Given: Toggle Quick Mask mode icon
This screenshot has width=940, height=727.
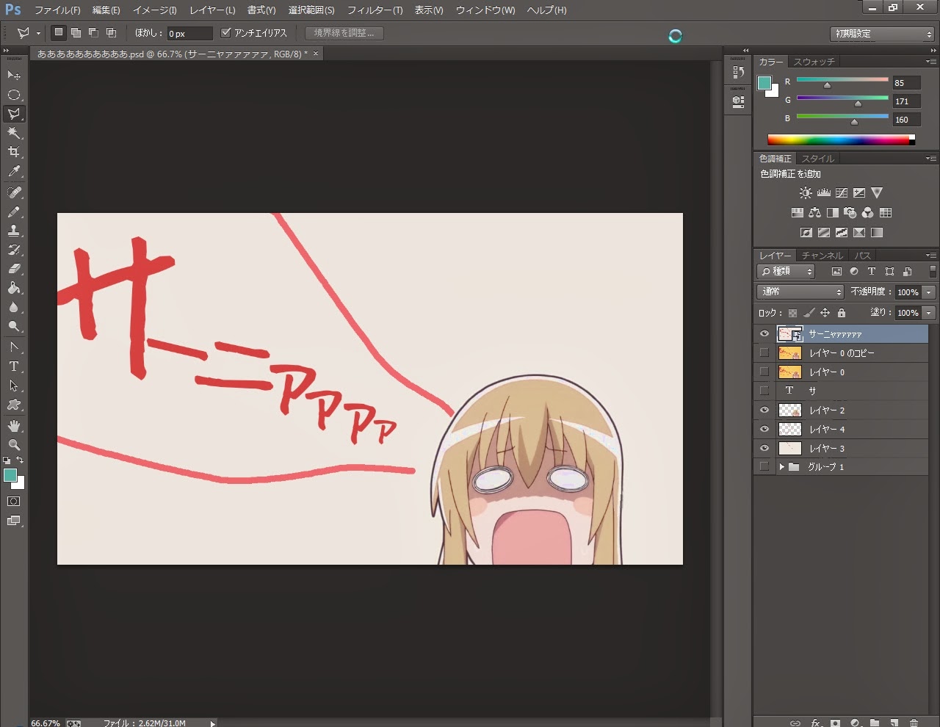Looking at the screenshot, I should [14, 502].
